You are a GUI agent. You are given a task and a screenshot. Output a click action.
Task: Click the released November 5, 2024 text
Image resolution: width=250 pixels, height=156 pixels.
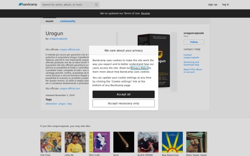point(60,95)
